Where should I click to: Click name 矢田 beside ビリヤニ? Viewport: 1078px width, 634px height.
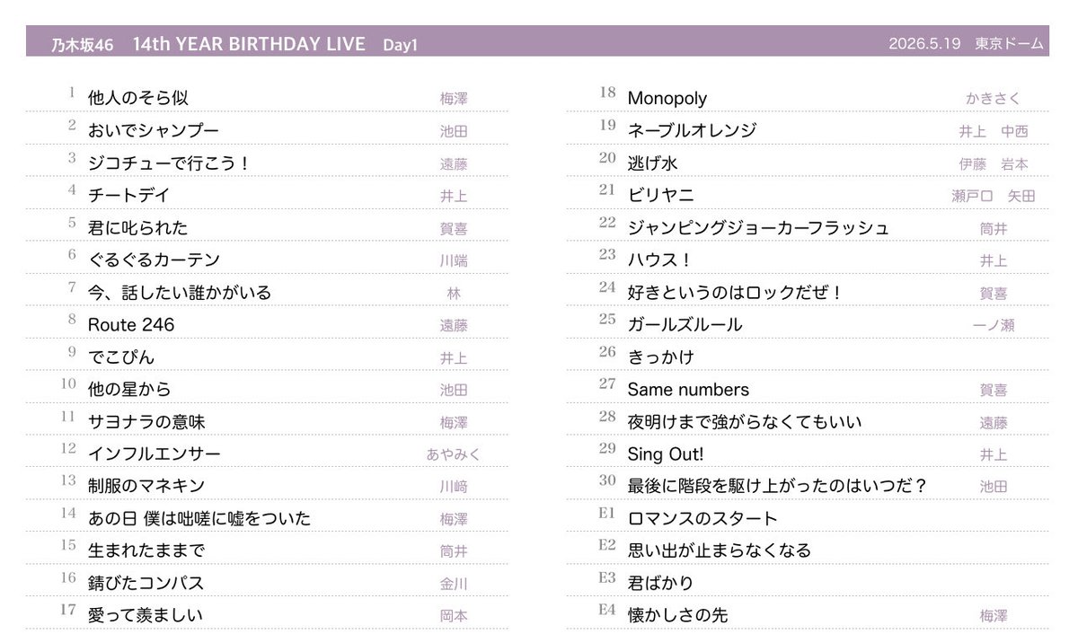coord(1021,196)
